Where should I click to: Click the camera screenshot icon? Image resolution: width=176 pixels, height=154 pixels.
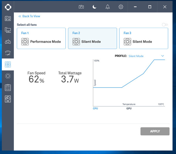[x=81, y=7]
